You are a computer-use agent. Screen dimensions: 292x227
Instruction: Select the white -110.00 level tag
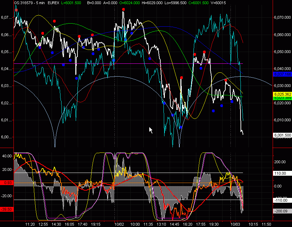(x=282, y=200)
